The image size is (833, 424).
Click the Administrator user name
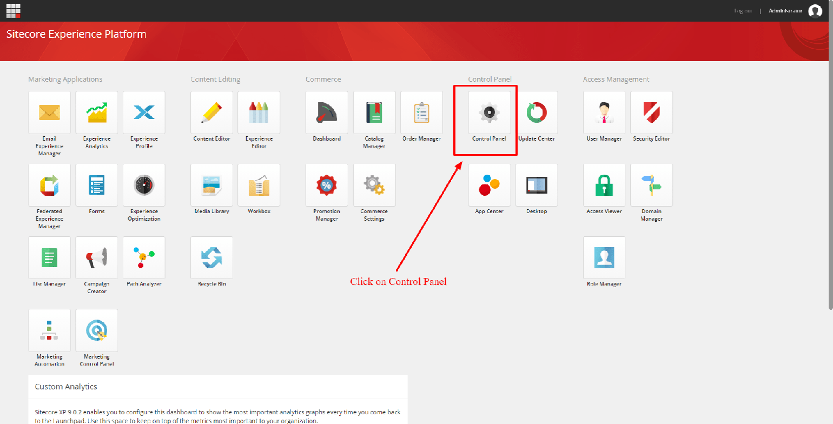click(x=785, y=11)
